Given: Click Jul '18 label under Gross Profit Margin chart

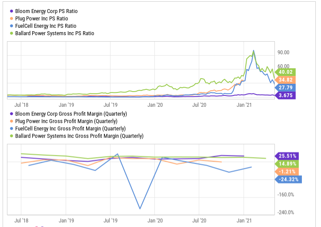Looking at the screenshot, I should tap(21, 220).
